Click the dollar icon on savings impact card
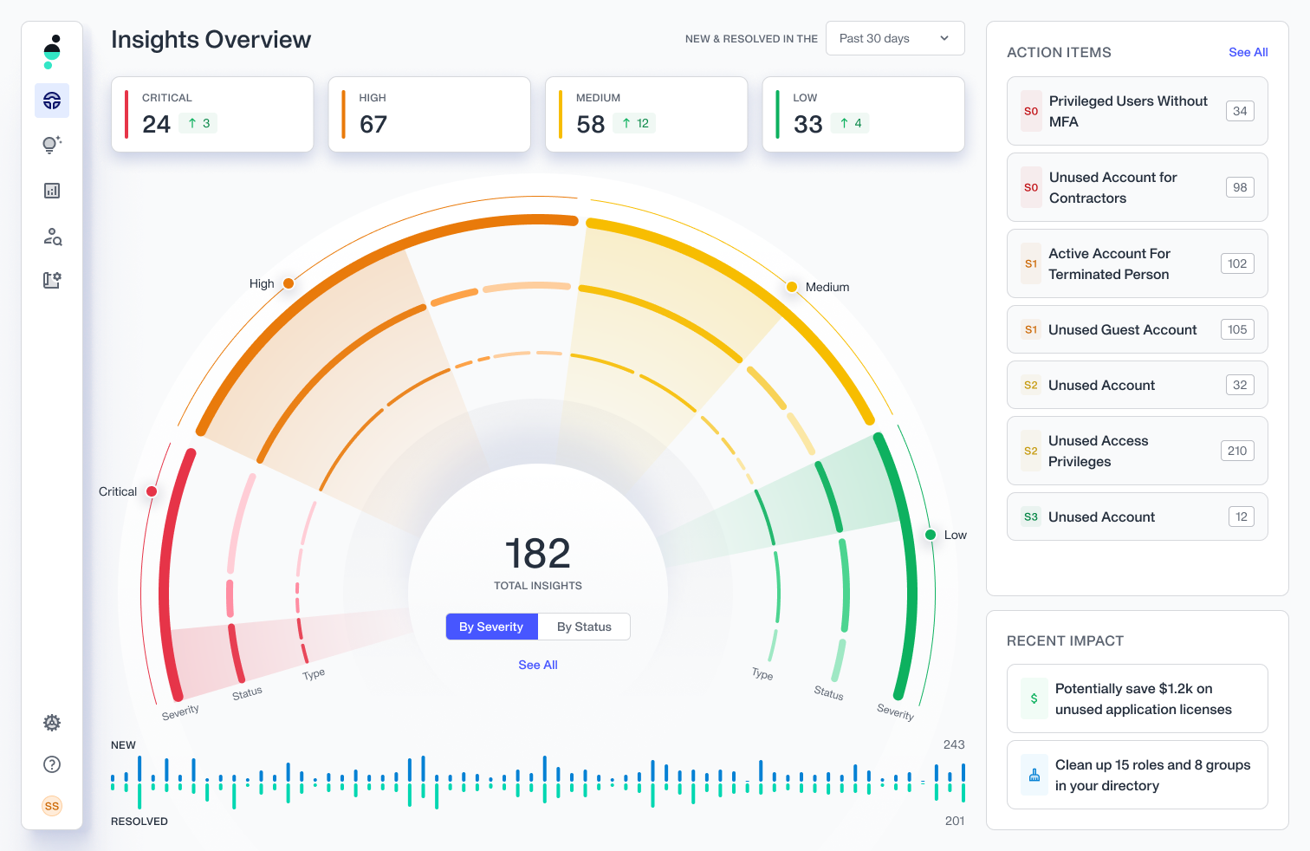The image size is (1310, 851). tap(1034, 698)
